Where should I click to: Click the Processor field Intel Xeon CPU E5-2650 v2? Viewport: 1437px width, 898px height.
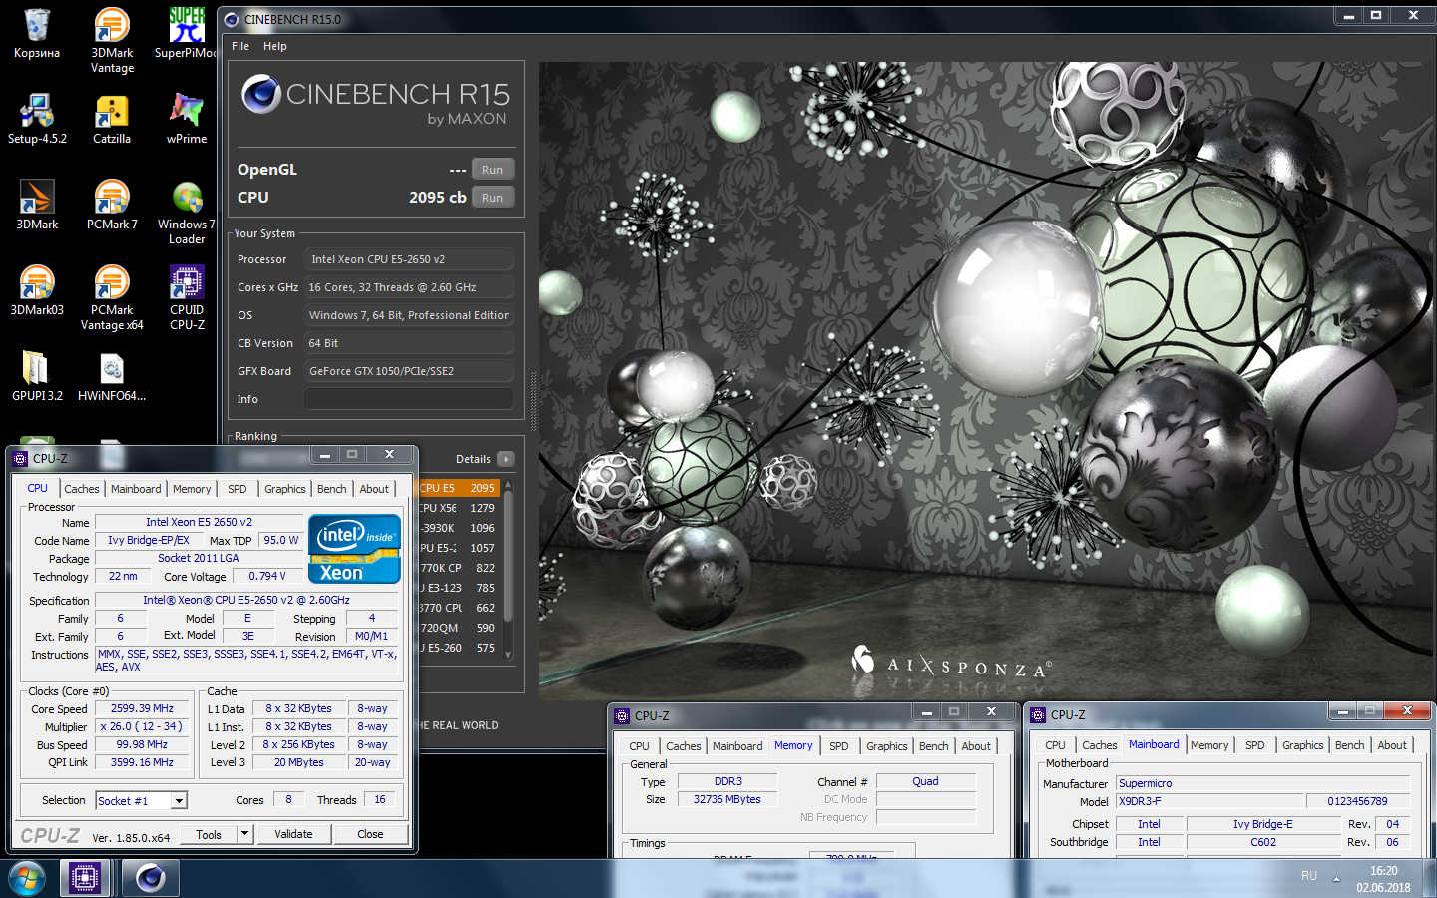click(409, 259)
